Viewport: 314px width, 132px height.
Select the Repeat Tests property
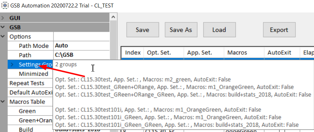pyautogui.click(x=30, y=83)
